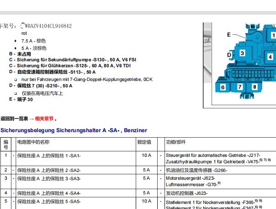The height and width of the screenshot is (209, 276).
Task: Click the word rot under the VIN
Action: point(24,33)
